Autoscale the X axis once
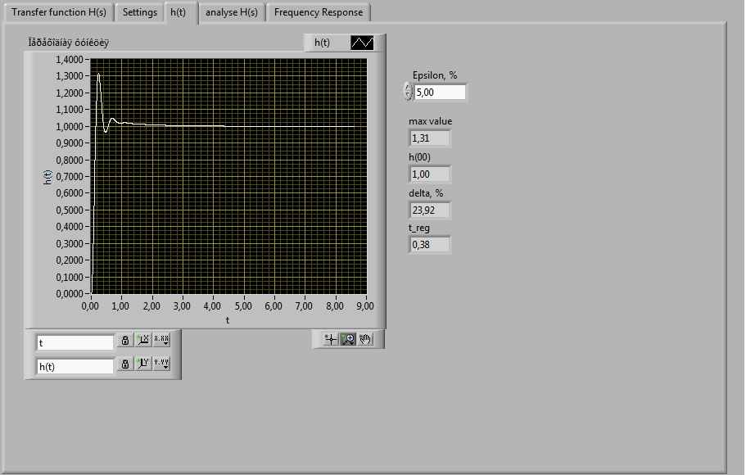The image size is (746, 475). tap(142, 341)
